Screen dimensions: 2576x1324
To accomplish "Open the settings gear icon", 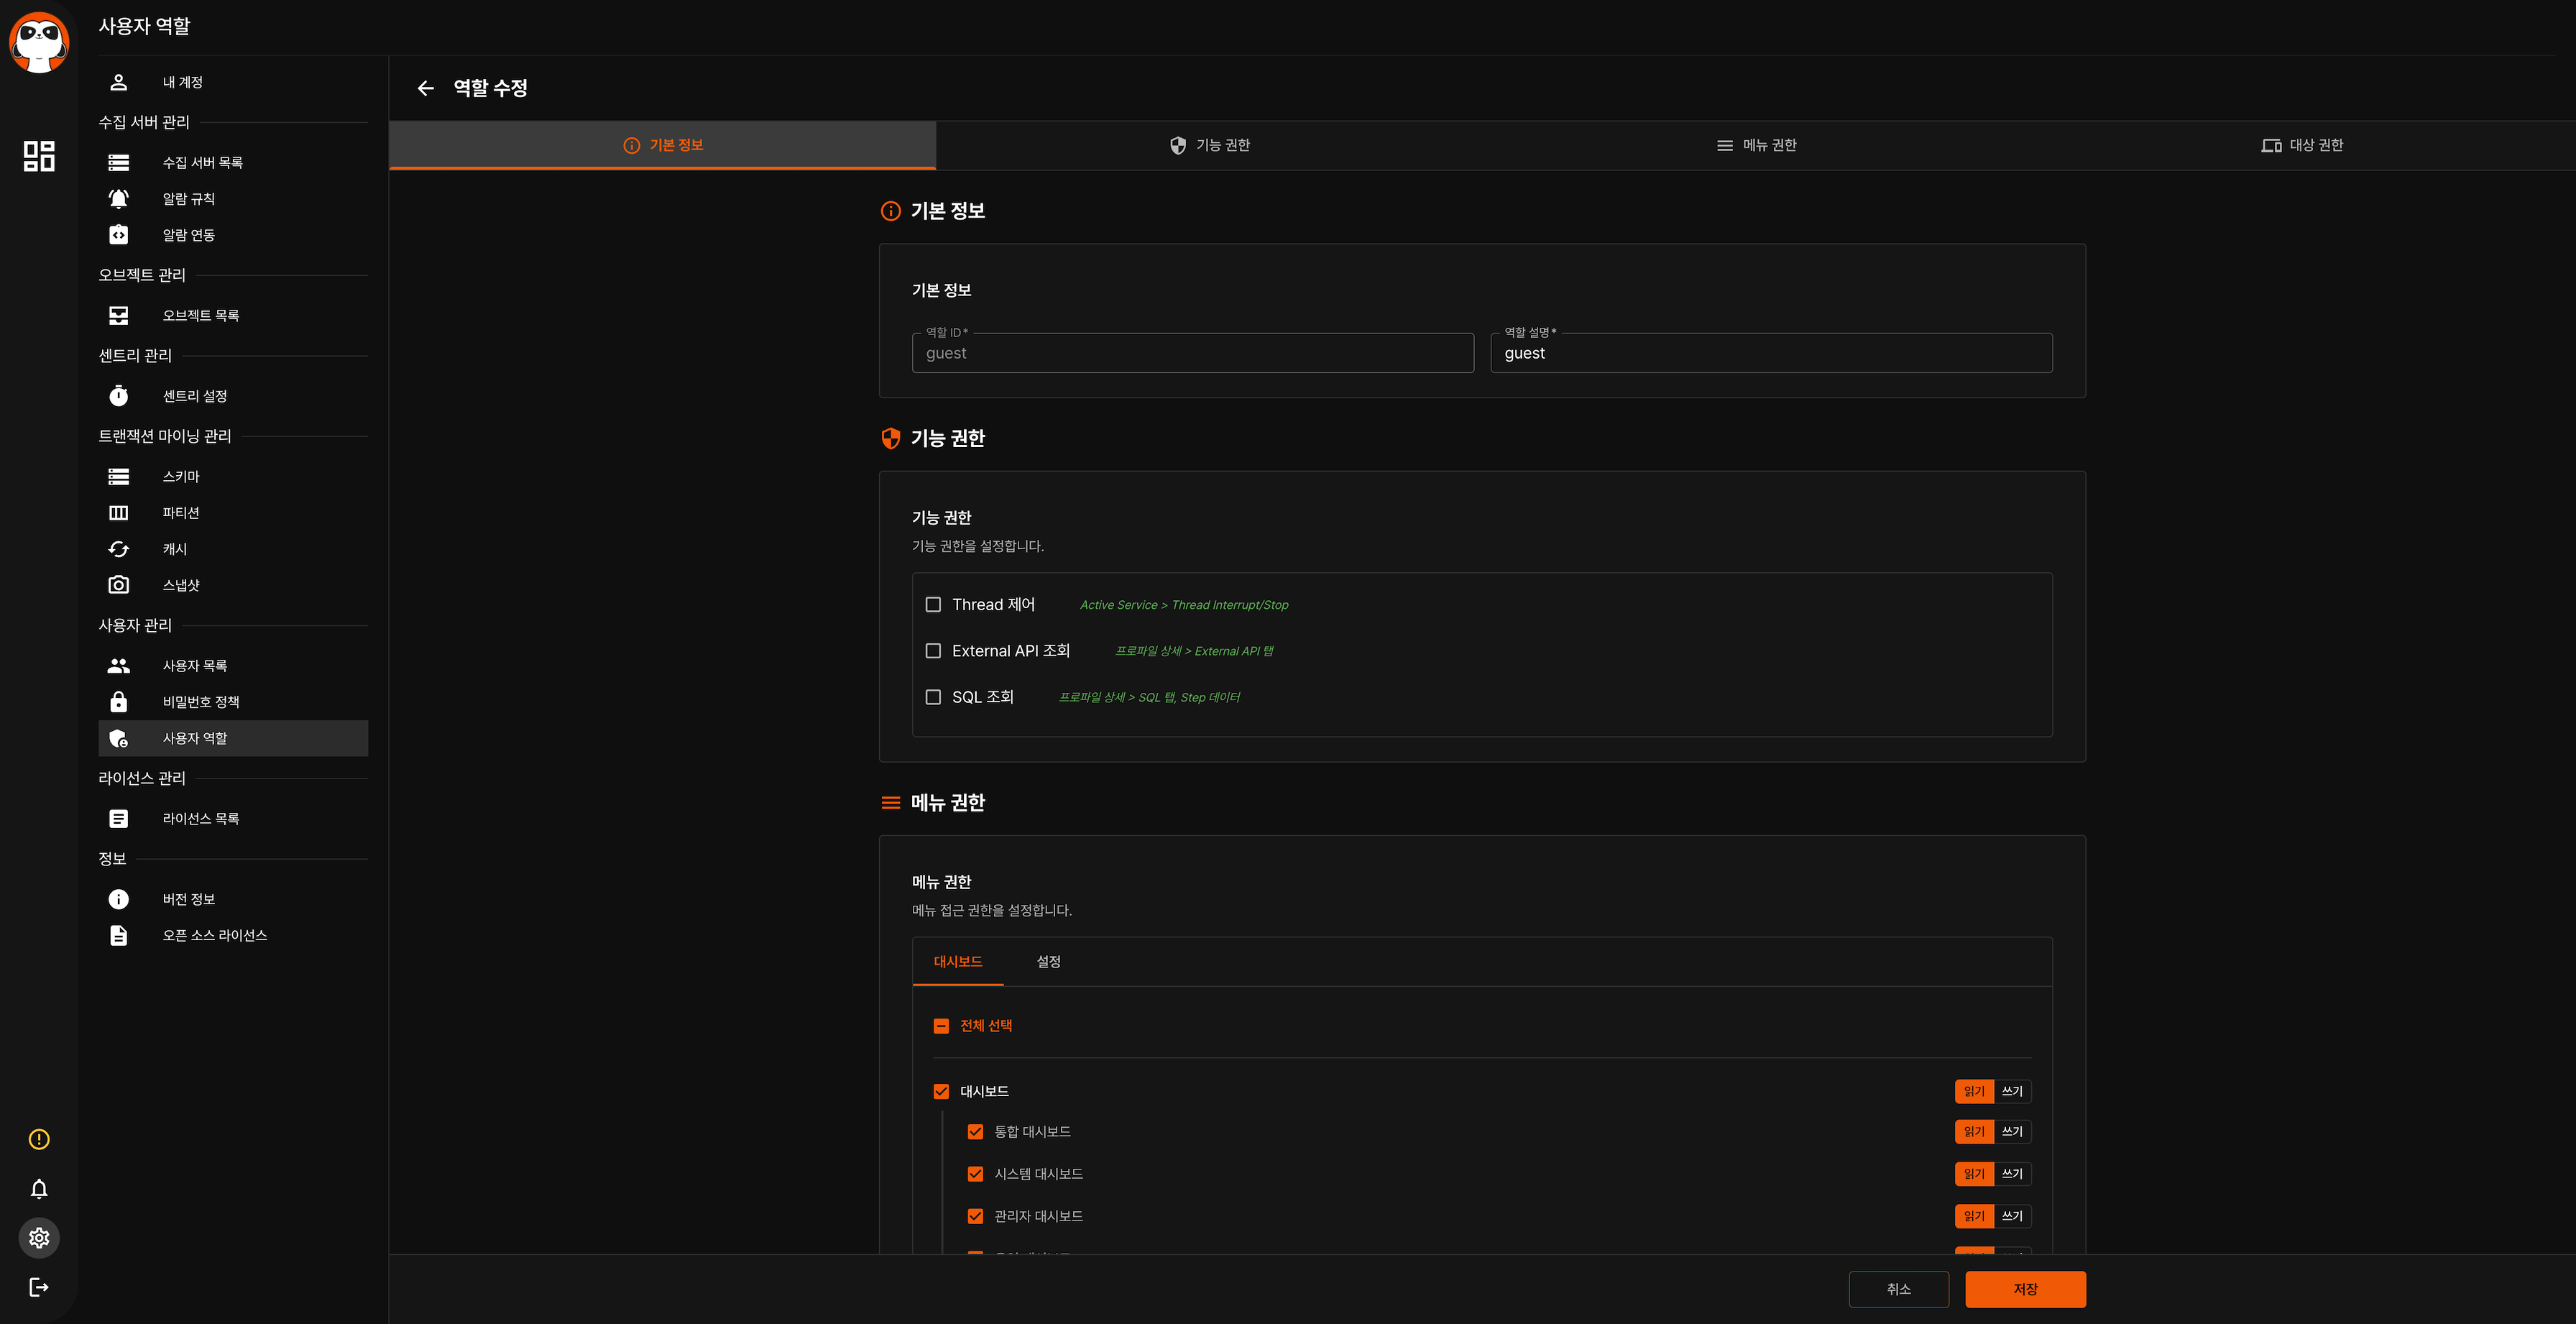I will click(39, 1238).
